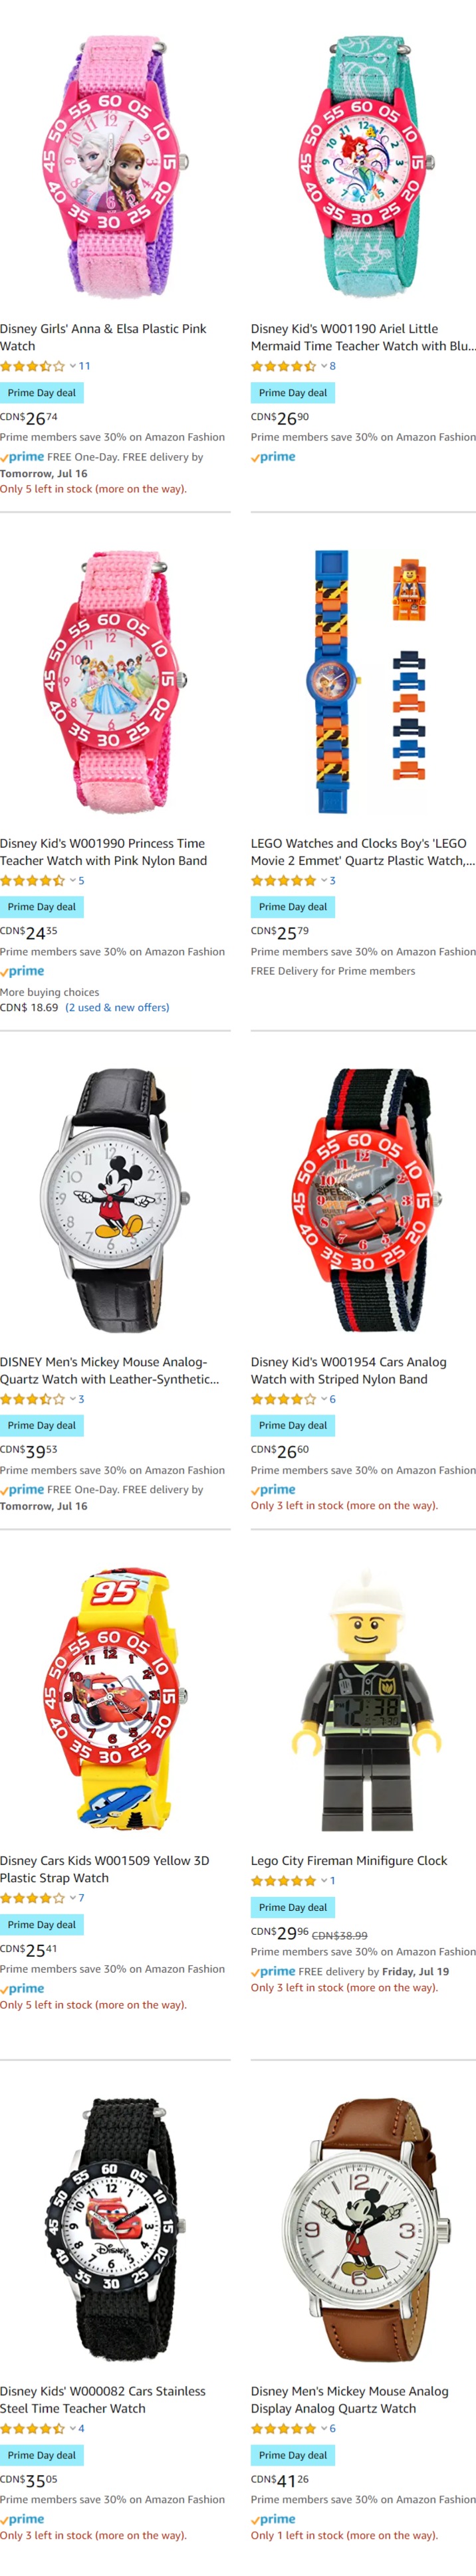Click Prime Day deal badge on Cars W001954 watch

click(x=293, y=1425)
